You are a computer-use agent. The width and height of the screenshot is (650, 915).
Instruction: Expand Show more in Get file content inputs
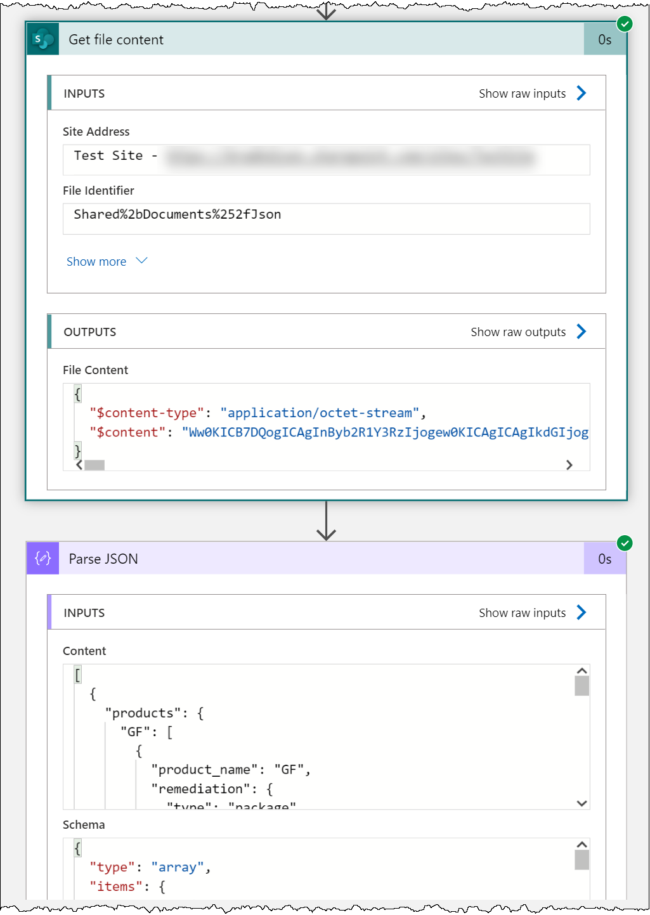107,261
